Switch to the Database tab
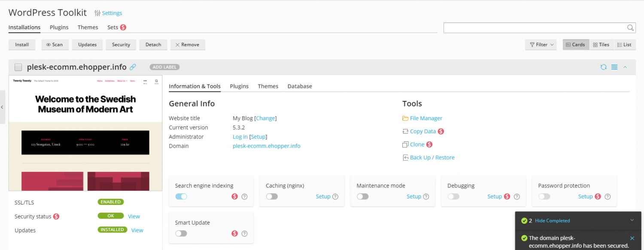Screen dimensions: 644x250 [x=300, y=86]
